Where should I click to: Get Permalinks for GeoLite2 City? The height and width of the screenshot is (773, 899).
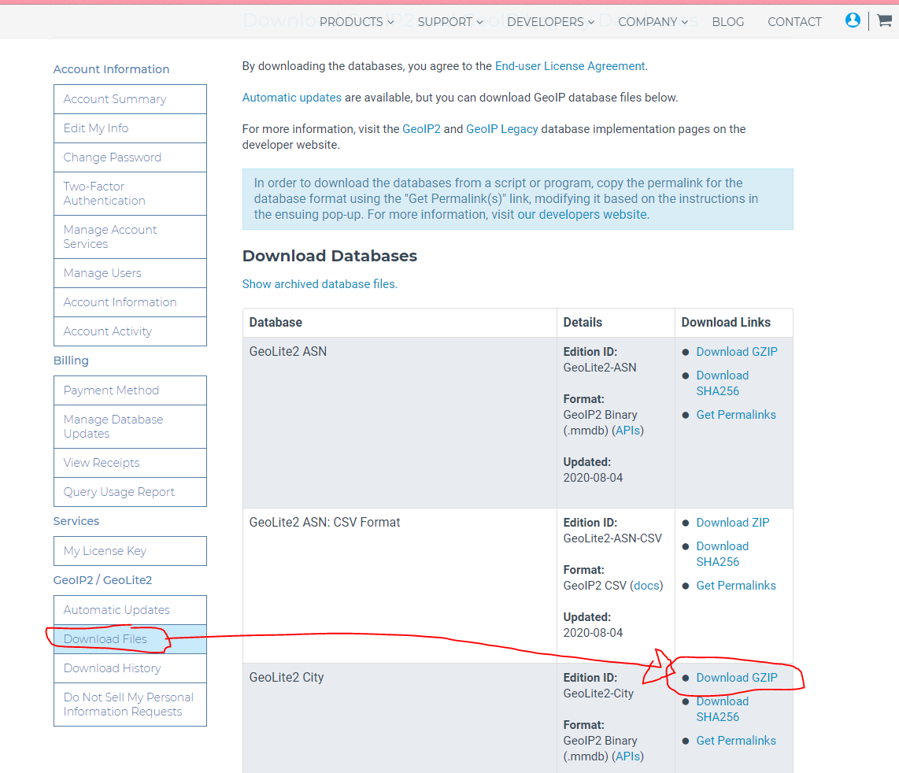pyautogui.click(x=736, y=740)
